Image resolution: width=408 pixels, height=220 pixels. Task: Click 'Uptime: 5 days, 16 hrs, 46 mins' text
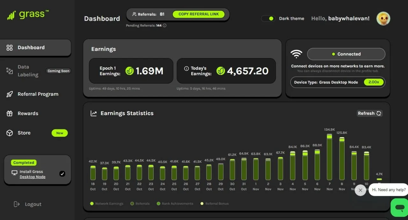(201, 88)
